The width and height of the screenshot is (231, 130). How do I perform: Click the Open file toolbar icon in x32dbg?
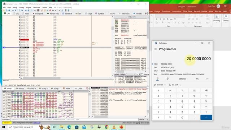click(4, 10)
